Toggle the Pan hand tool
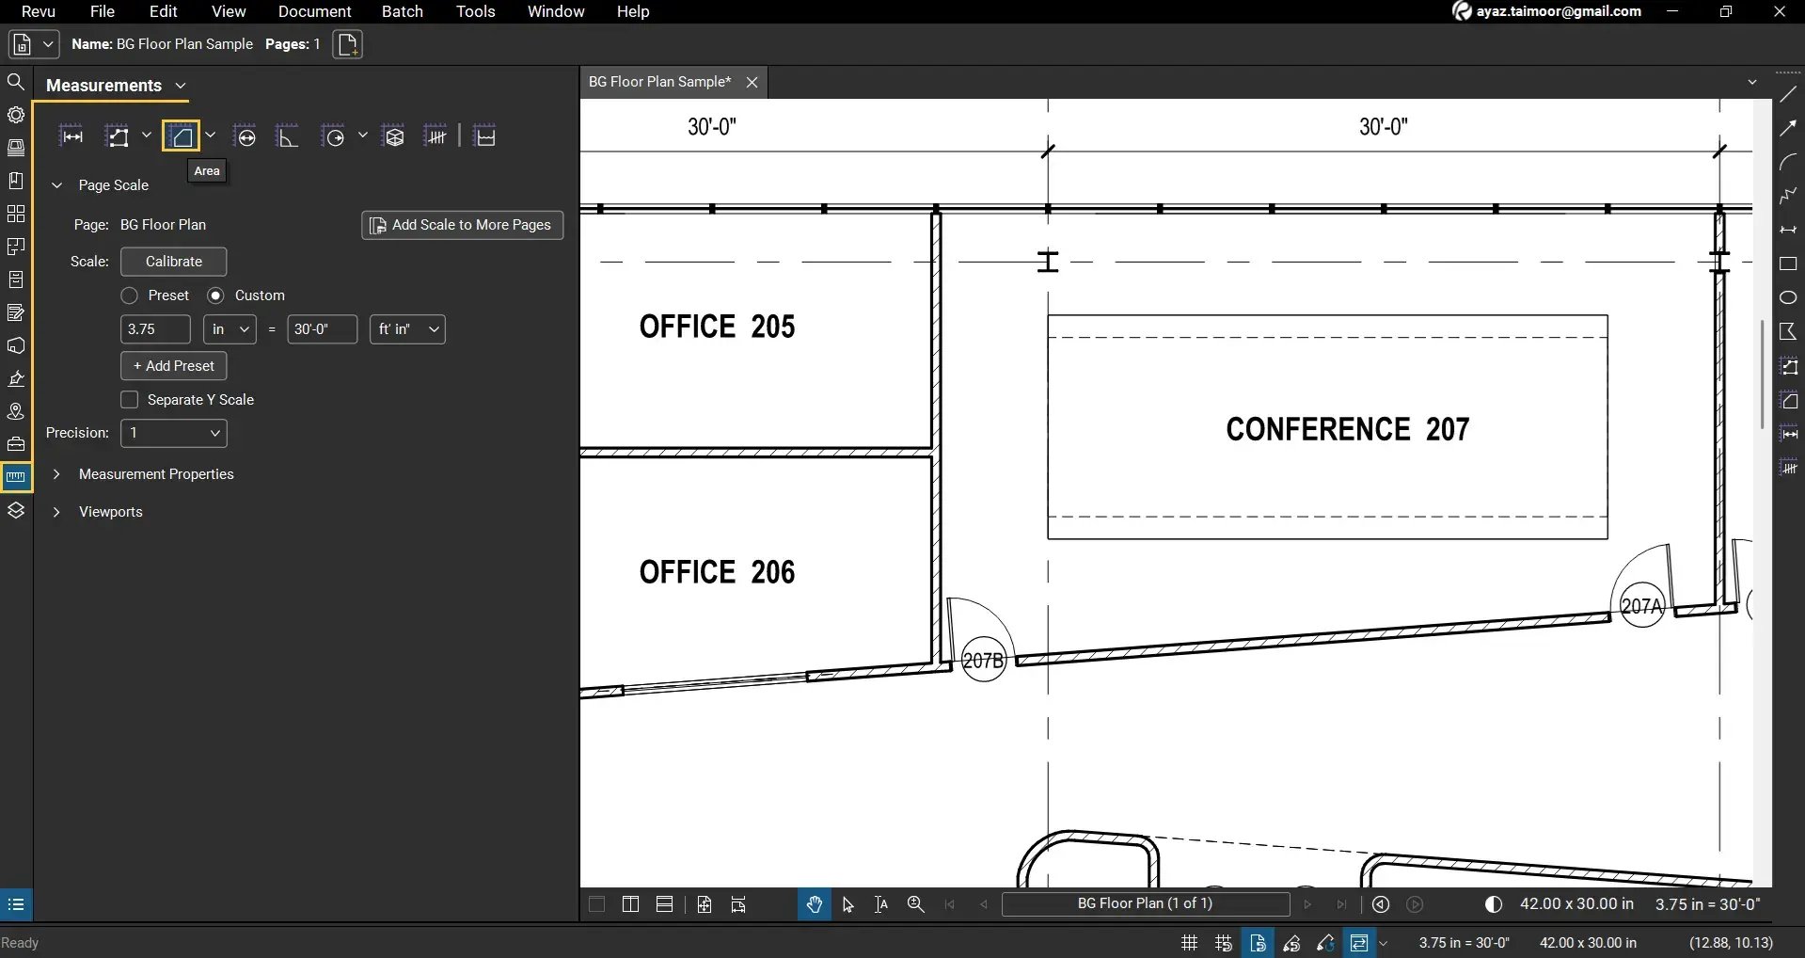 click(x=814, y=904)
